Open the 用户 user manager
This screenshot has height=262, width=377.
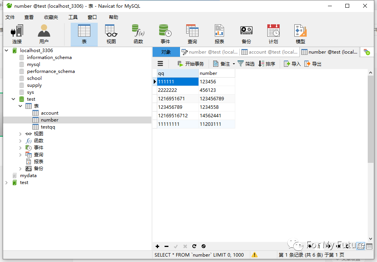[x=44, y=34]
